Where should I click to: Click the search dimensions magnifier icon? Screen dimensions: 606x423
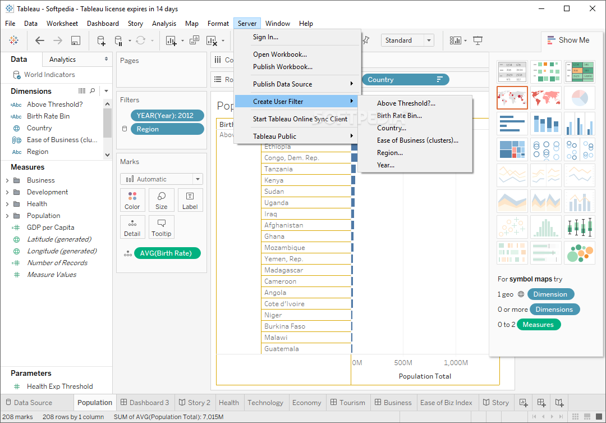click(x=93, y=90)
